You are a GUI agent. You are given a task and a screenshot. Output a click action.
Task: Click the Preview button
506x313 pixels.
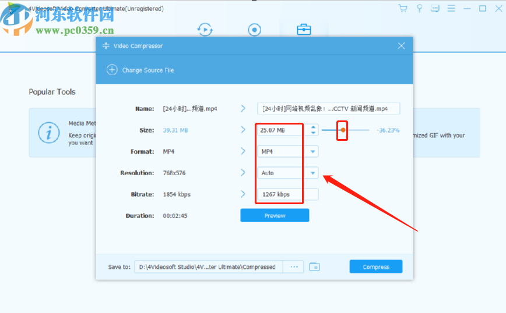pyautogui.click(x=275, y=215)
